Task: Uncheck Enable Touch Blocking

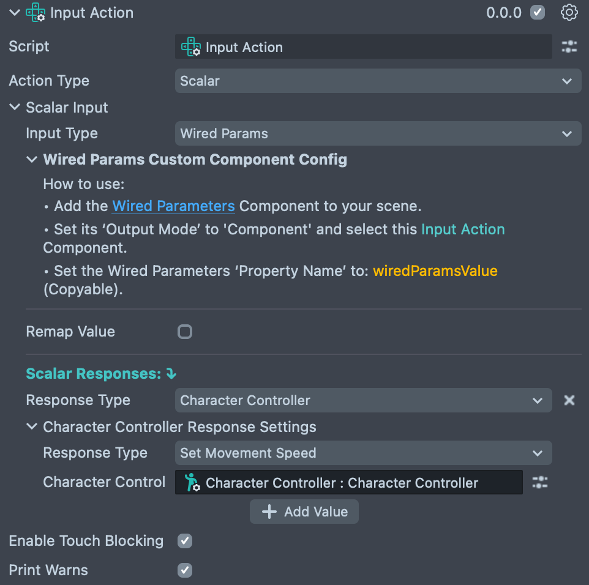Action: click(184, 541)
